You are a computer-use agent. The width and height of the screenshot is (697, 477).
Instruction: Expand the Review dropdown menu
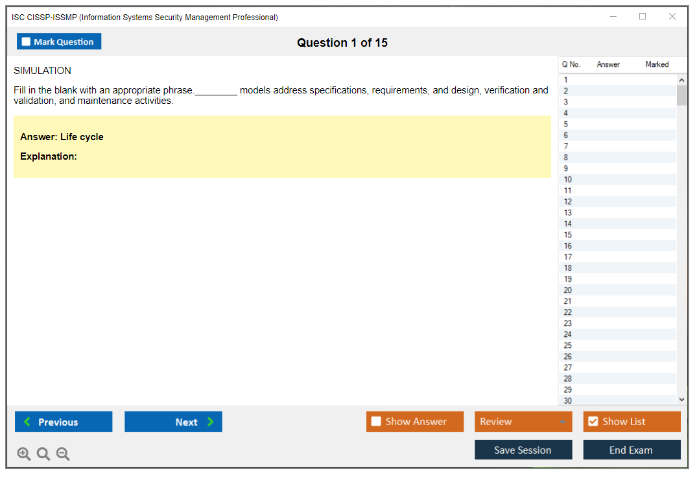[x=562, y=422]
